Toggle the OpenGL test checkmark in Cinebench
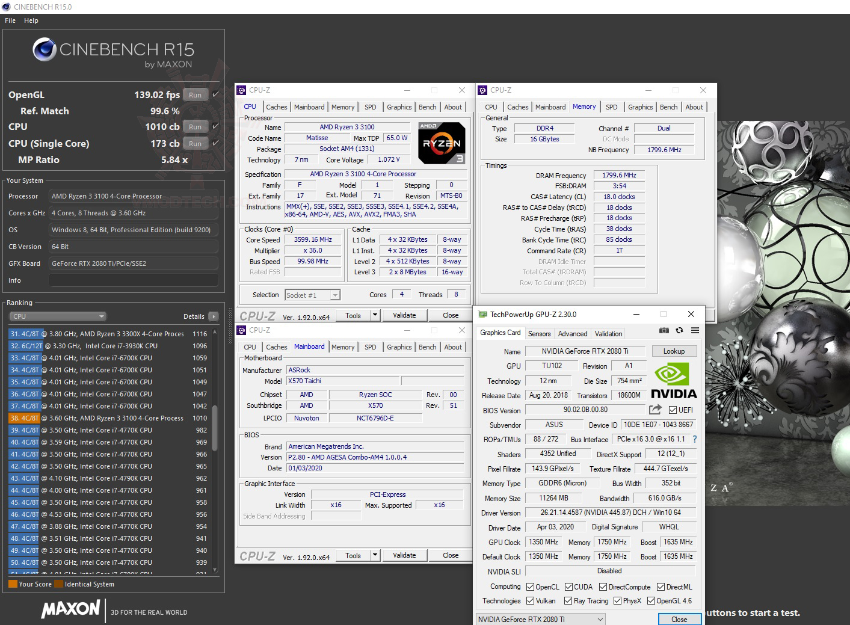The height and width of the screenshot is (625, 850). tap(216, 94)
